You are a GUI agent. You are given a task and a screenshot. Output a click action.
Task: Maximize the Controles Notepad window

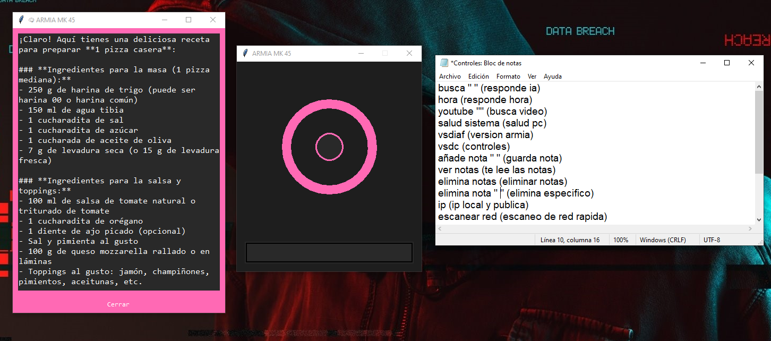[x=727, y=63]
